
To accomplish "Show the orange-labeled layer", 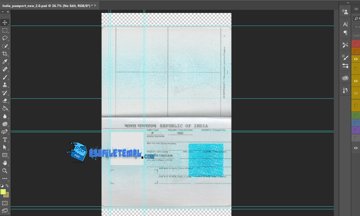I will [x=356, y=51].
